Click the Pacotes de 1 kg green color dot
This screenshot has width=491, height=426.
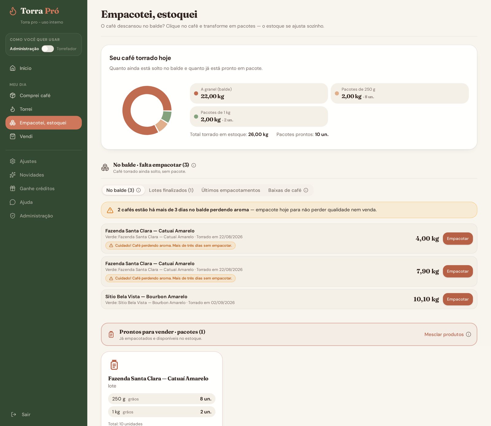pyautogui.click(x=196, y=117)
